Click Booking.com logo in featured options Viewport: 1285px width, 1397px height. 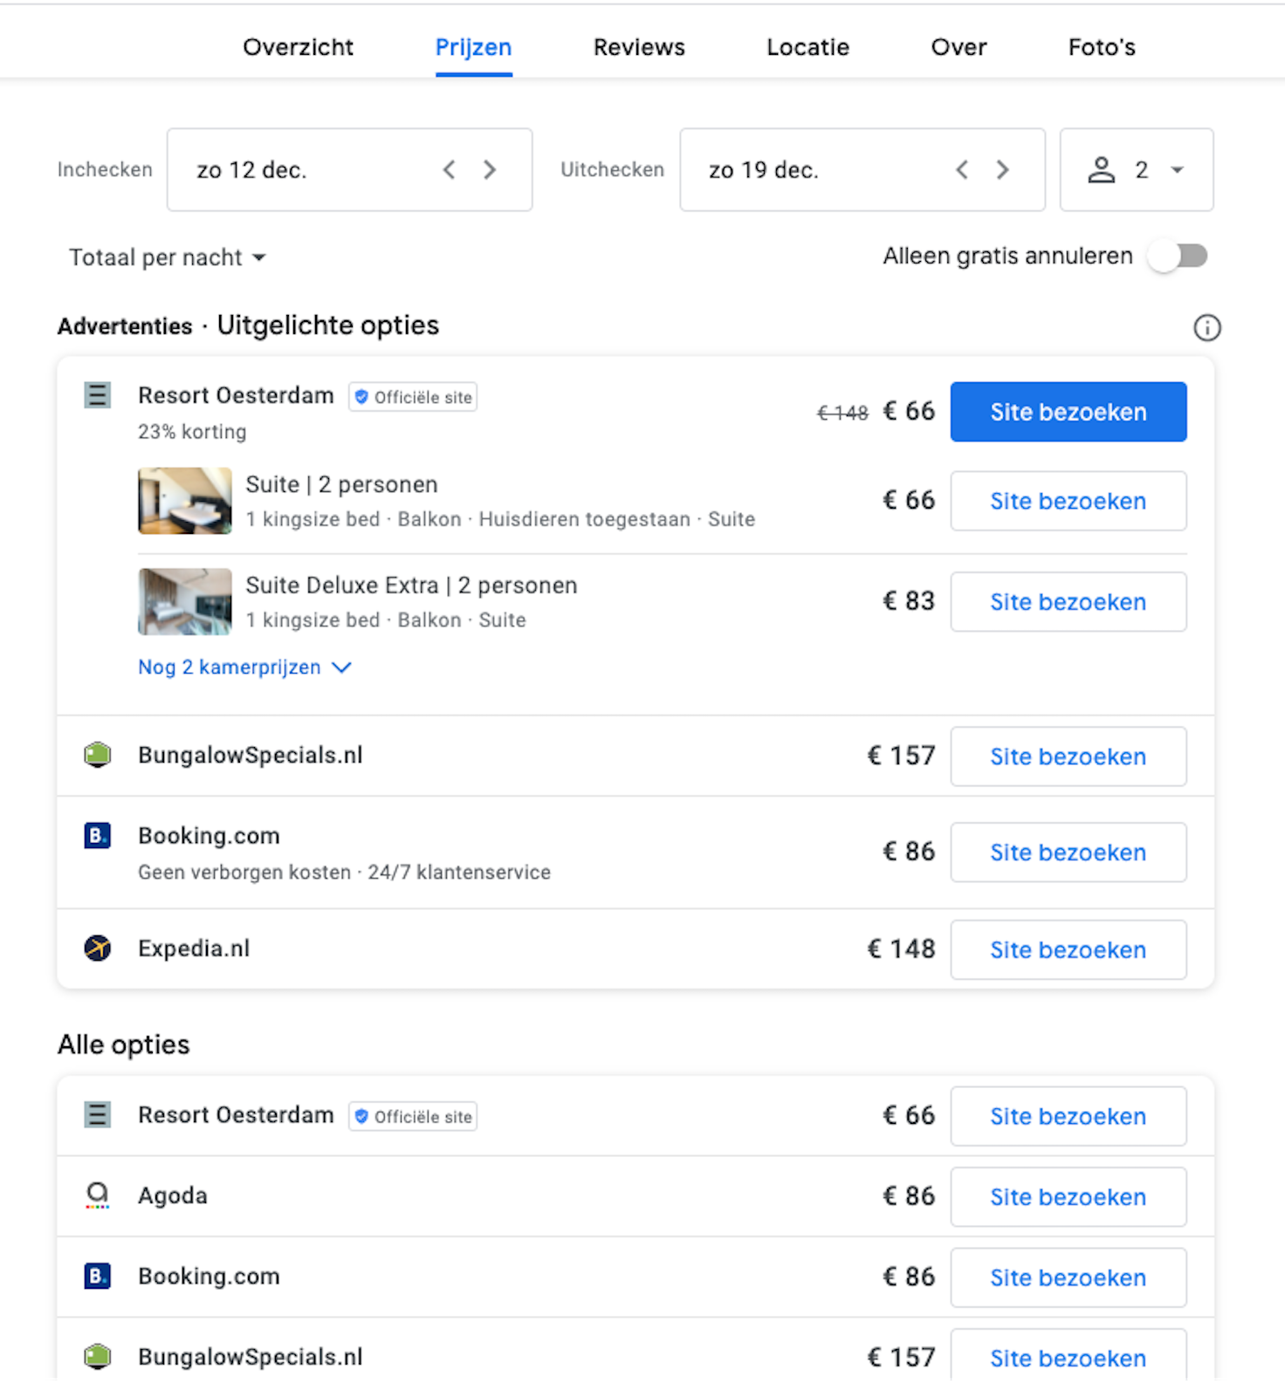pos(98,836)
